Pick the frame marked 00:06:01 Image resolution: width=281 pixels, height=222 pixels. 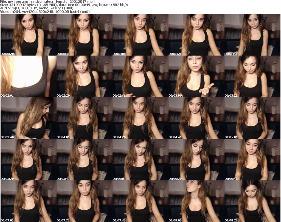[140, 160]
